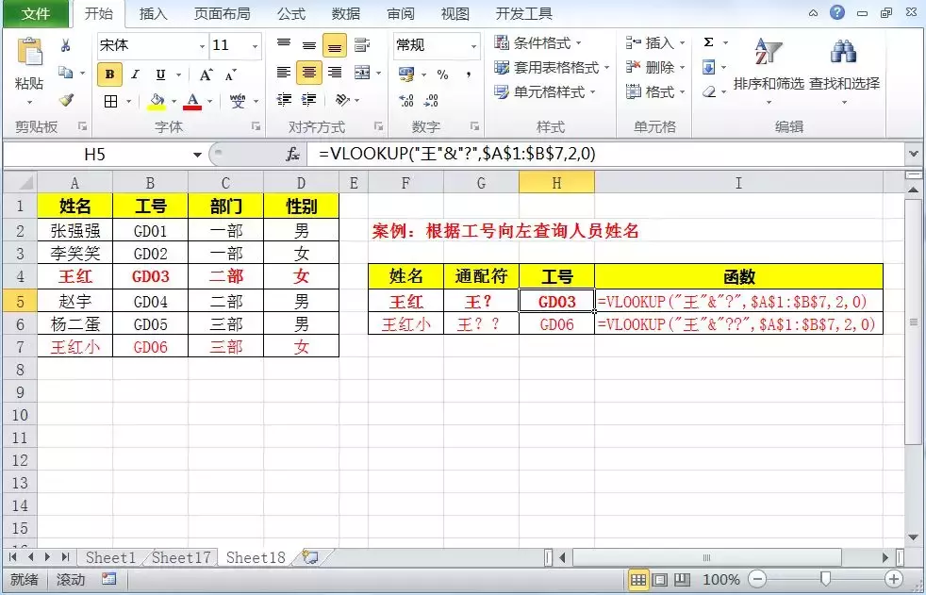Open 条件格式 conditional formatting
This screenshot has width=926, height=595.
coord(537,43)
